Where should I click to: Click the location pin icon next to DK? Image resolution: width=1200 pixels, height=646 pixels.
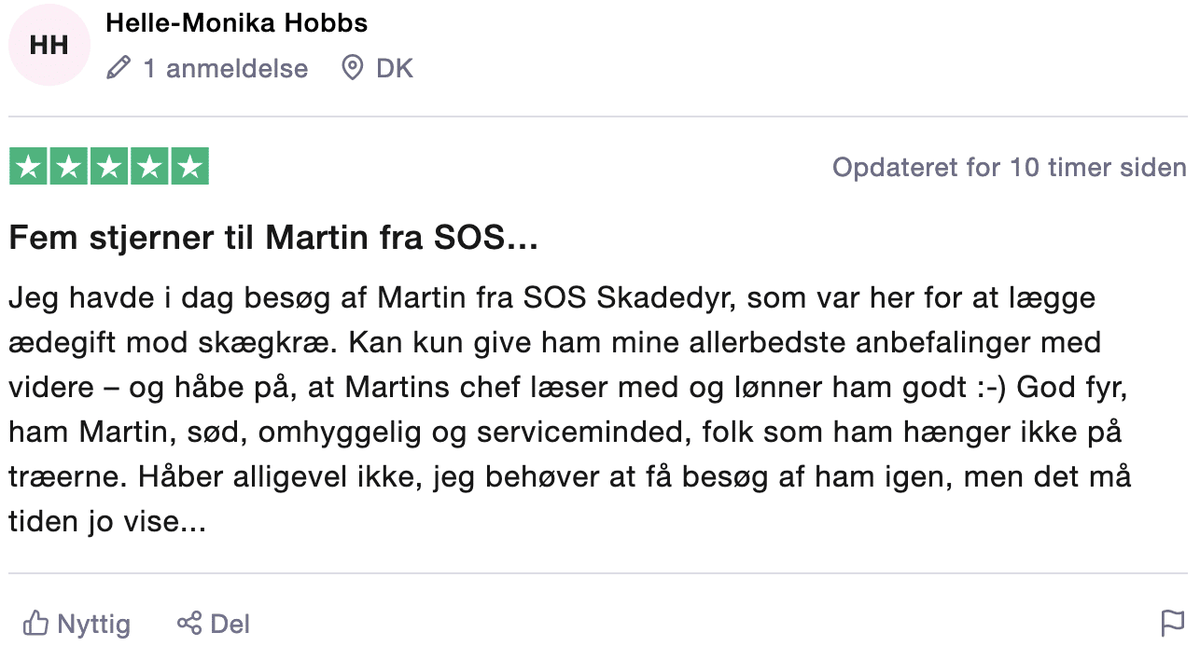[x=355, y=68]
